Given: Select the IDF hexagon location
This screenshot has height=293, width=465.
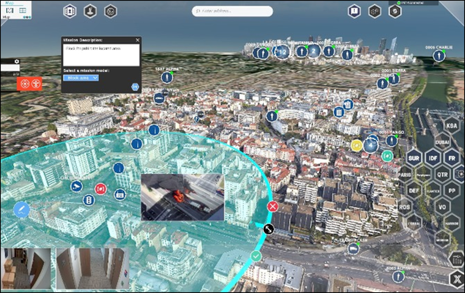Looking at the screenshot, I should [x=433, y=158].
